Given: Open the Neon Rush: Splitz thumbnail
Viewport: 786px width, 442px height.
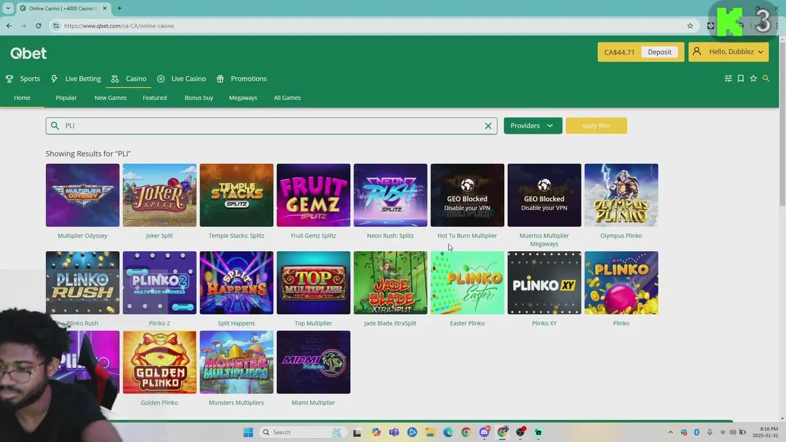Looking at the screenshot, I should pyautogui.click(x=391, y=195).
